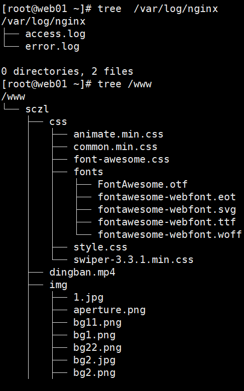Click FontAwesome.otf file name
The height and width of the screenshot is (391, 244).
[143, 184]
